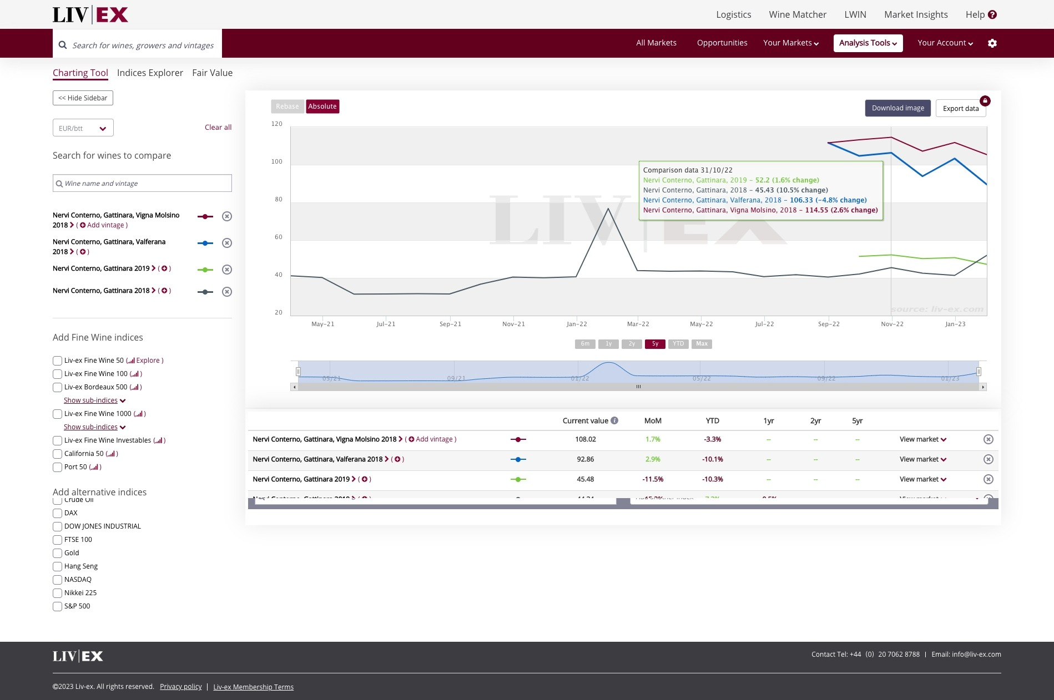Viewport: 1054px width, 700px height.
Task: Enable Liv-ex Fine Wine 50 index
Action: [x=57, y=361]
